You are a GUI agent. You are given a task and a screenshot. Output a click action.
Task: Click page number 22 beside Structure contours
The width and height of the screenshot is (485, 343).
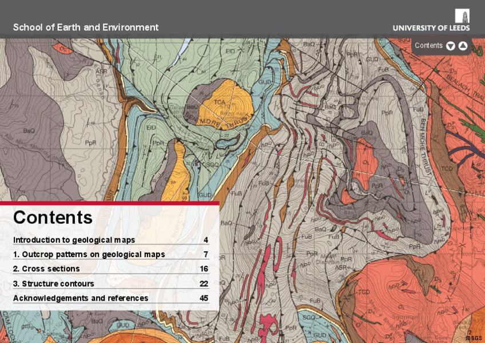pos(204,284)
